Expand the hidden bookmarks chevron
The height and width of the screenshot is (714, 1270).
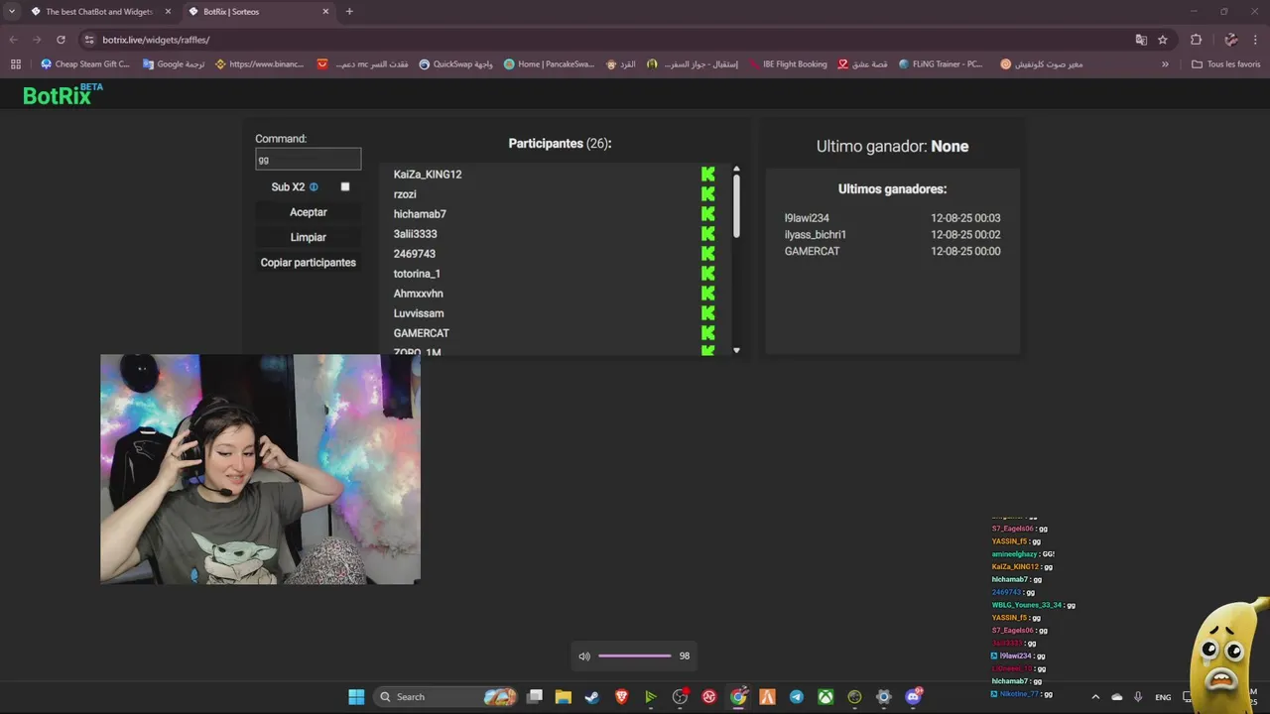pos(1165,64)
